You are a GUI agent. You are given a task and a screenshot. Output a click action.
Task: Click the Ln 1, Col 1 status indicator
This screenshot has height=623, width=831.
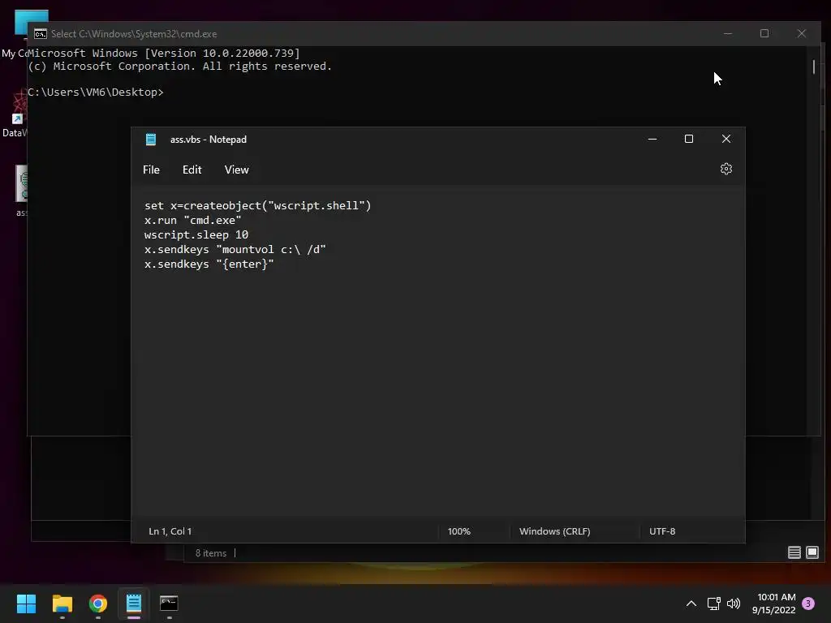coord(170,531)
